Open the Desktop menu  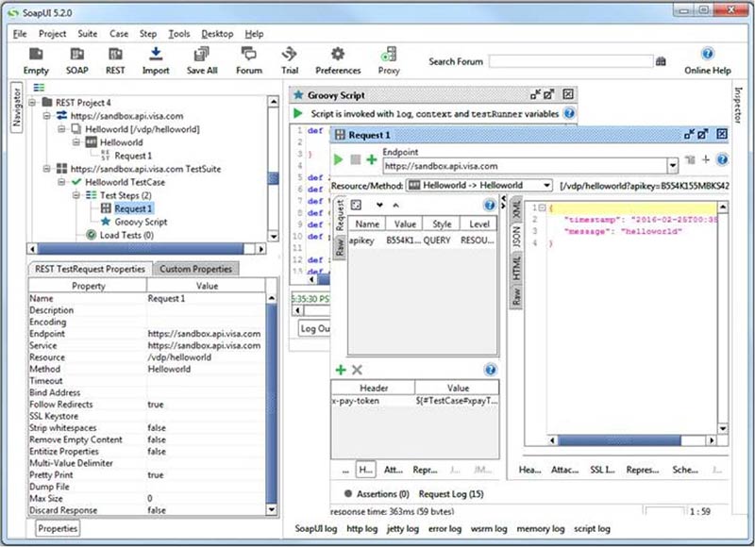(x=217, y=34)
